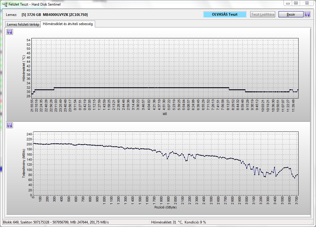Click the 240 value on speed axis

[x=29, y=134]
